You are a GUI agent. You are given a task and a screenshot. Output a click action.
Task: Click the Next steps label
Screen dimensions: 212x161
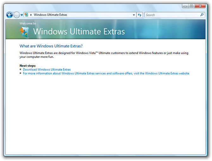coord(28,66)
